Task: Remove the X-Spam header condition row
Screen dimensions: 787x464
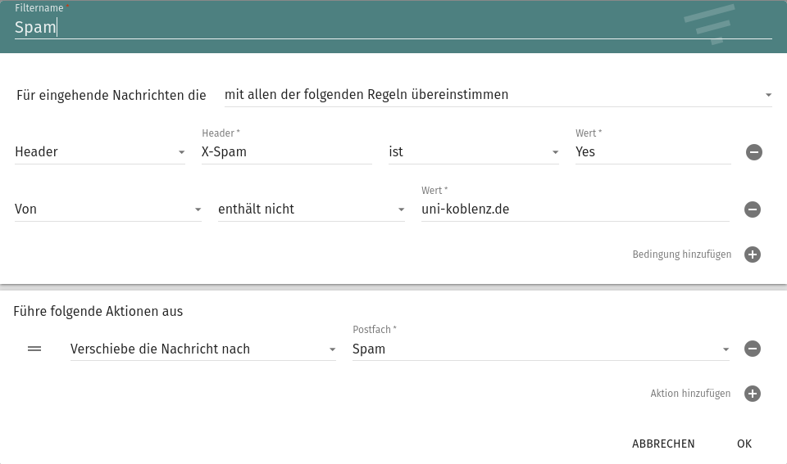Action: coord(754,152)
